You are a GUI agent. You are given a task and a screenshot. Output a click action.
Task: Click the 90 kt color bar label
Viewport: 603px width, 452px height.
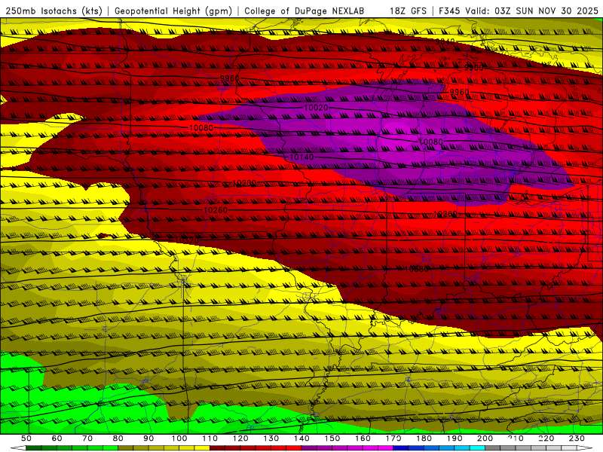click(148, 438)
